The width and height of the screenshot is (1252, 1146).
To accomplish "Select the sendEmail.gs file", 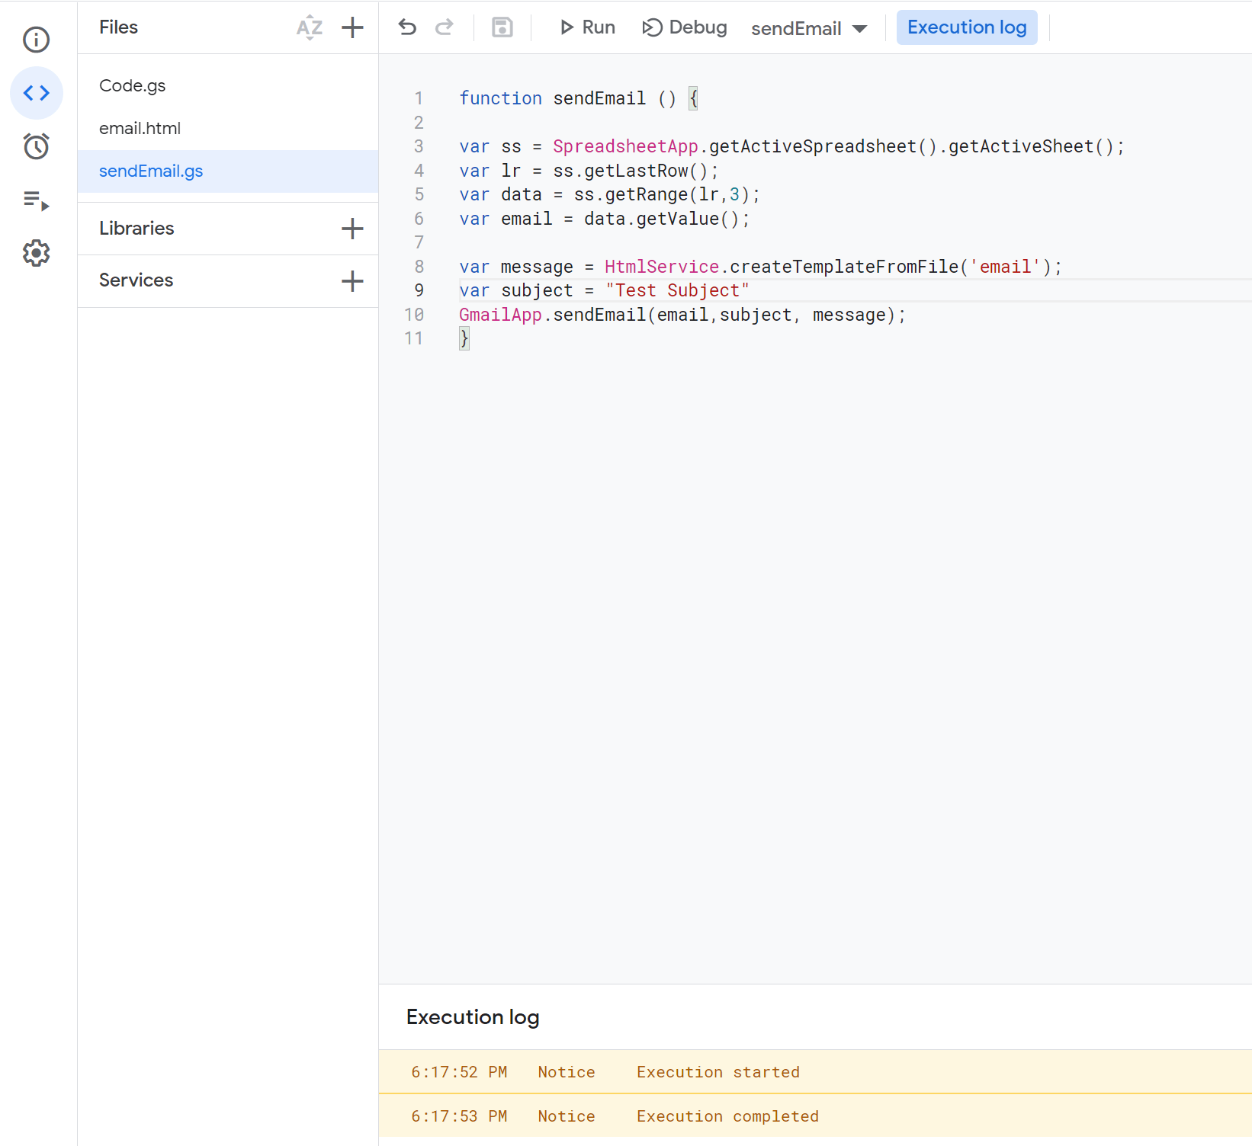I will pos(151,171).
